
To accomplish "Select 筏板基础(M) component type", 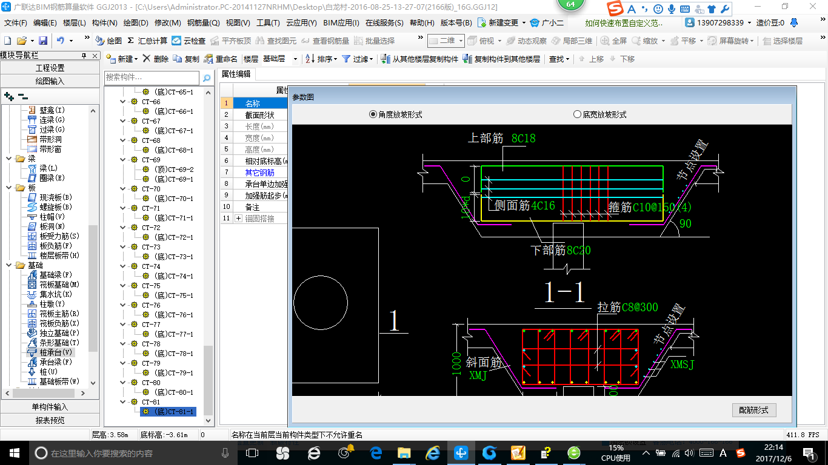I will [x=53, y=285].
